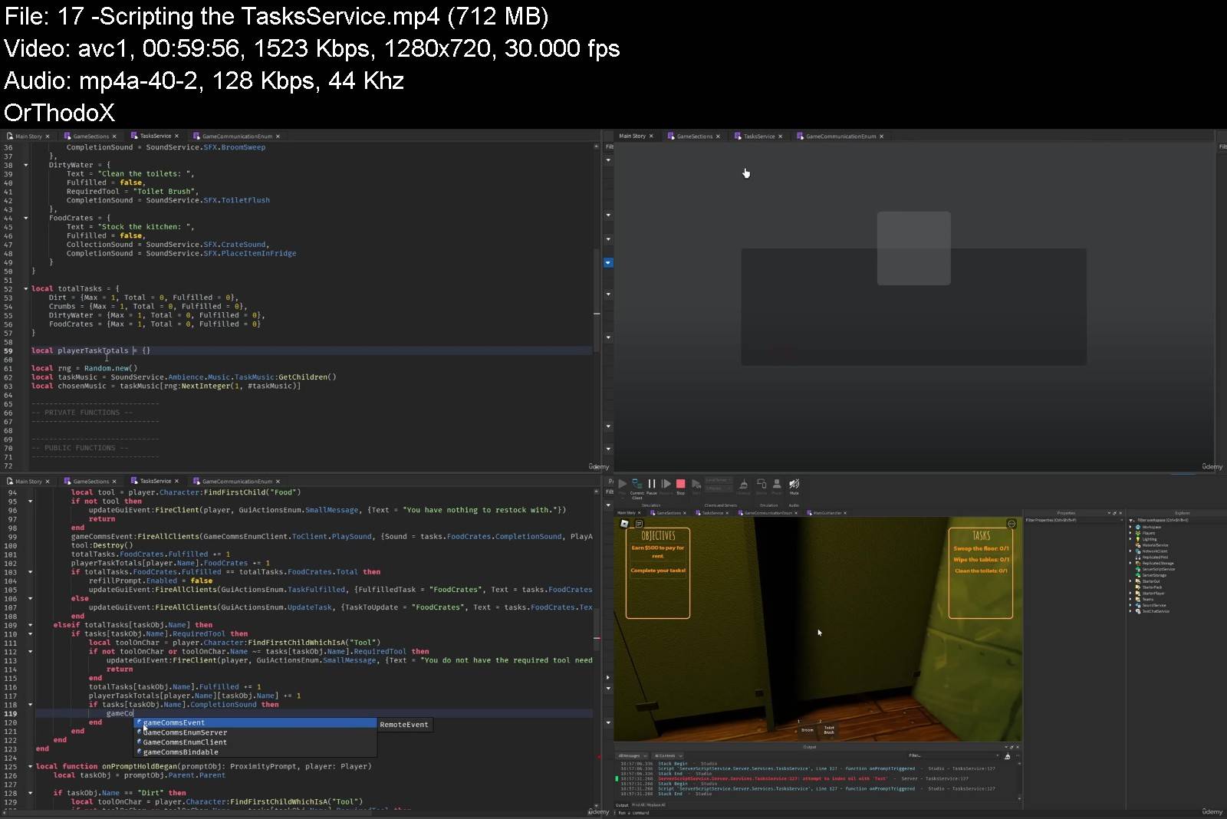Collapse the totalTasks fold at line 52
The width and height of the screenshot is (1227, 819).
[x=26, y=288]
